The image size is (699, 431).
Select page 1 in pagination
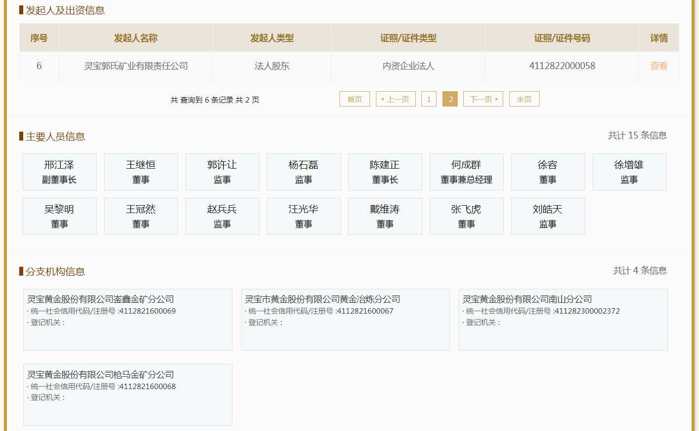click(429, 99)
